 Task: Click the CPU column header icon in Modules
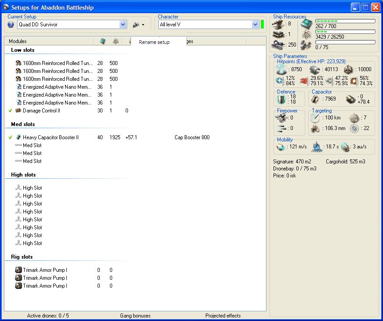point(103,41)
